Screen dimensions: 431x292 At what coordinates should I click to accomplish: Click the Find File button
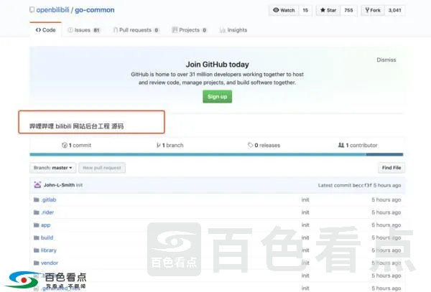click(391, 168)
